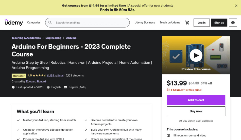Dismiss the promotional banner
The width and height of the screenshot is (241, 140).
[x=236, y=6]
